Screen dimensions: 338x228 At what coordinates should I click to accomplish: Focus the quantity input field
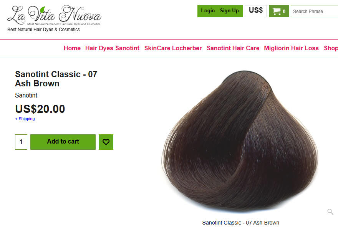(21, 142)
